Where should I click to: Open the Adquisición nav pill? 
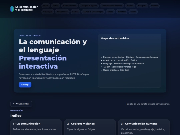[62, 12]
